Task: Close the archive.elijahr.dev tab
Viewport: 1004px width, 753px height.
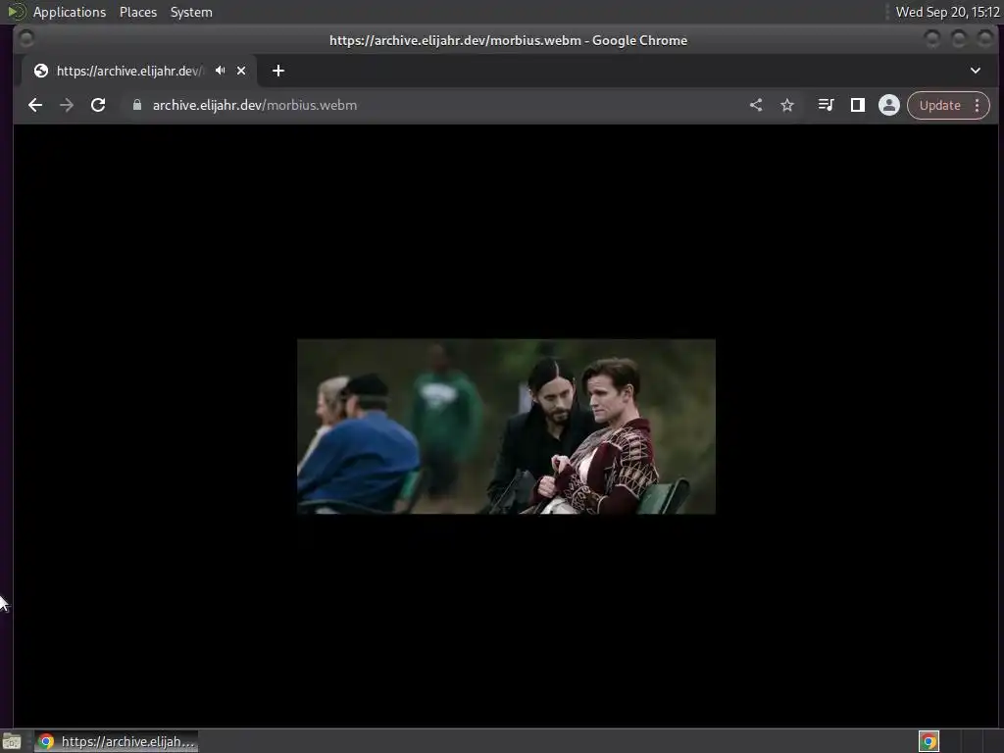Action: click(x=241, y=71)
